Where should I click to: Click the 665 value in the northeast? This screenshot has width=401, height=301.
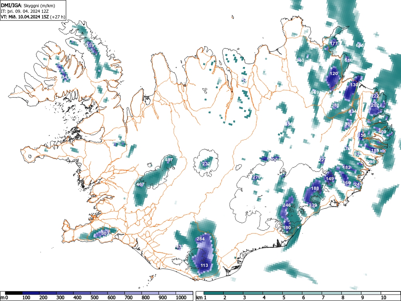tap(360, 45)
